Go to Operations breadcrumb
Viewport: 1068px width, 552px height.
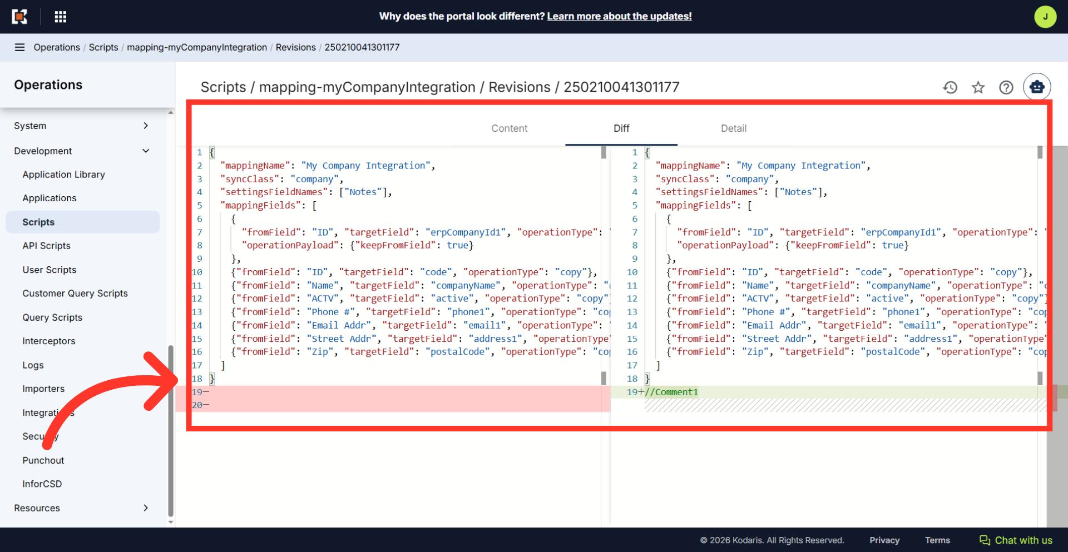tap(57, 47)
